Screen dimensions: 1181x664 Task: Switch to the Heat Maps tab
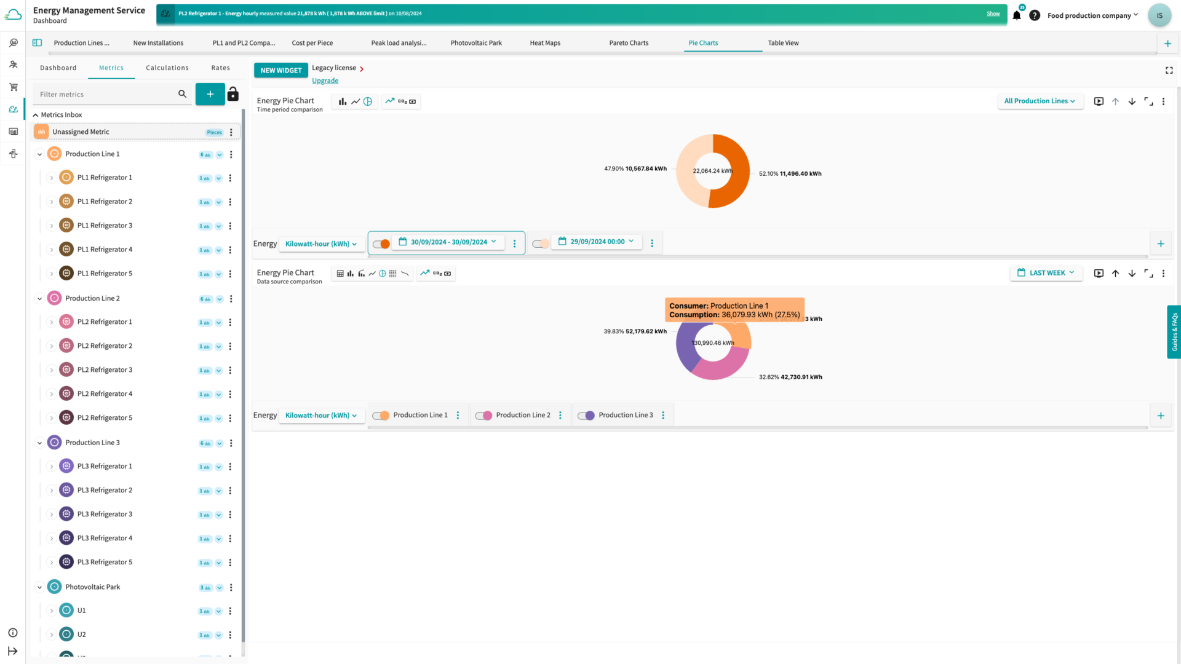point(545,43)
